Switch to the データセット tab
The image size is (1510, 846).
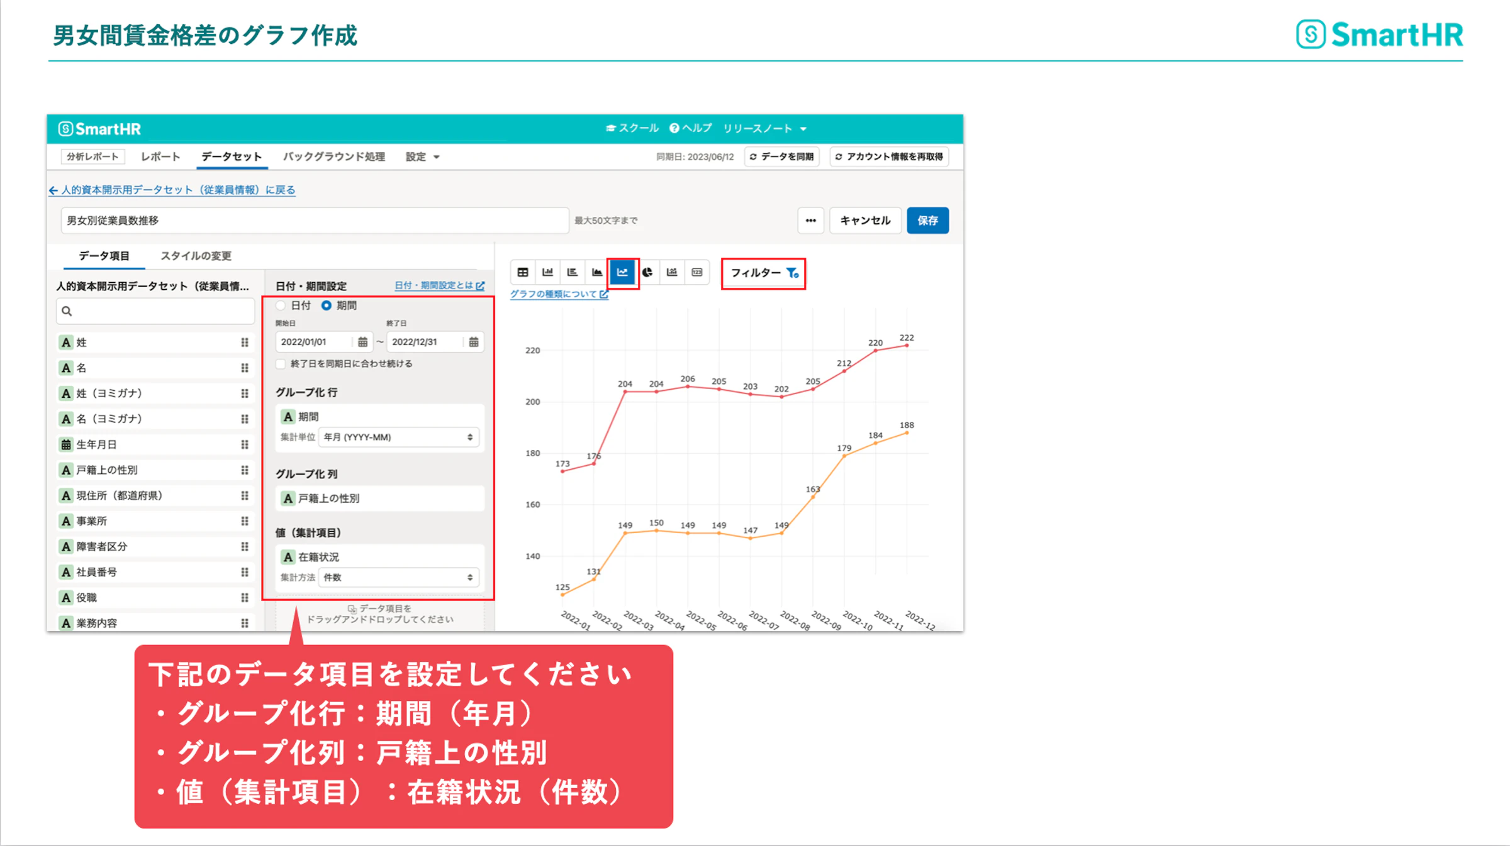coord(232,157)
